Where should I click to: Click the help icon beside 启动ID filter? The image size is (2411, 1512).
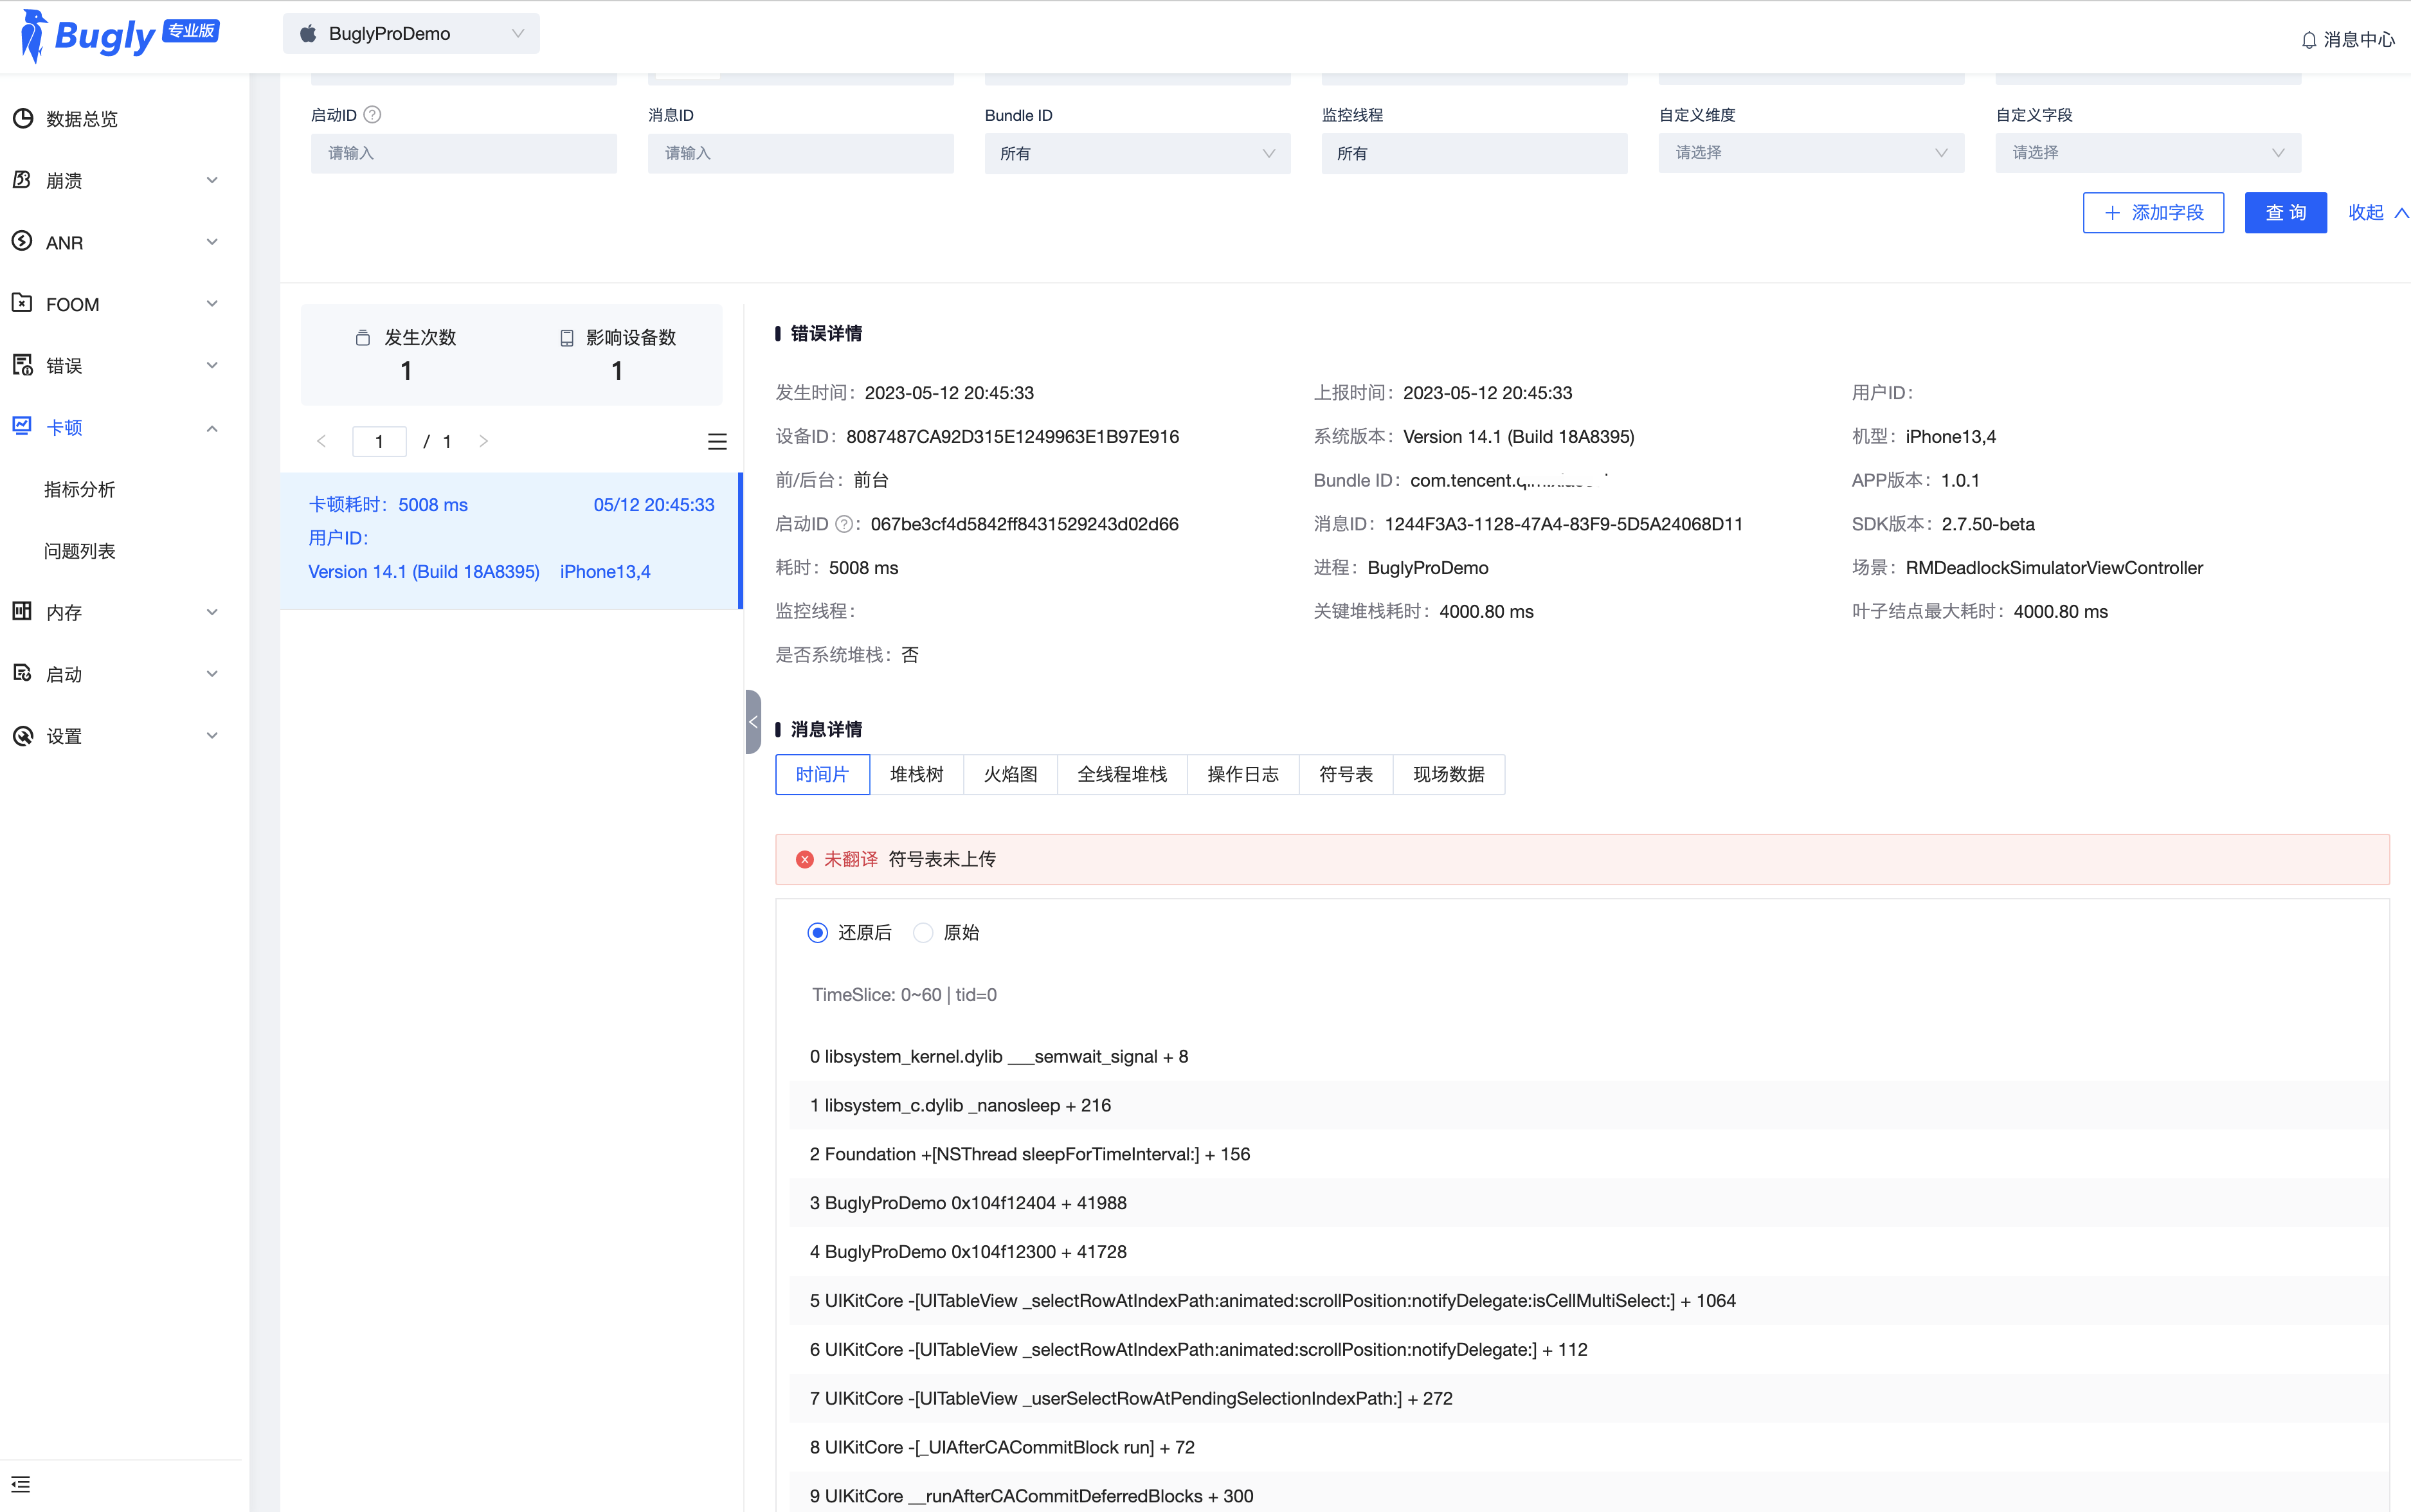(x=372, y=115)
